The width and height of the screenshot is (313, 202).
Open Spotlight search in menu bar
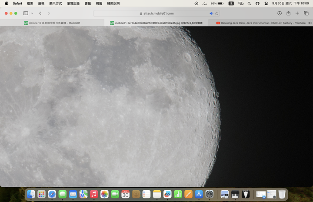tap(249, 3)
